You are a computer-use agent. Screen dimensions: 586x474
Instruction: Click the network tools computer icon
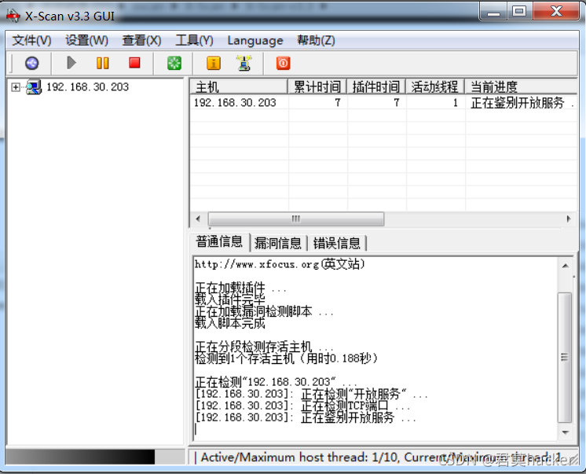244,63
